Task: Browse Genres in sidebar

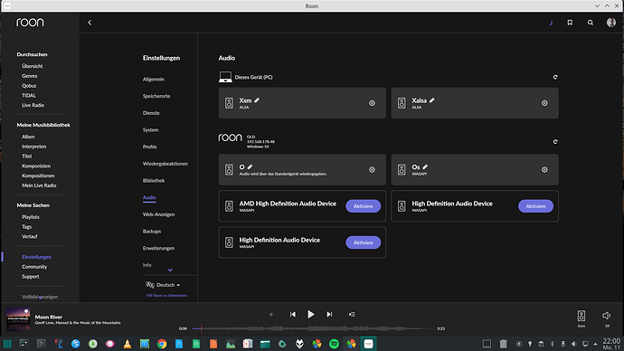Action: pyautogui.click(x=30, y=76)
